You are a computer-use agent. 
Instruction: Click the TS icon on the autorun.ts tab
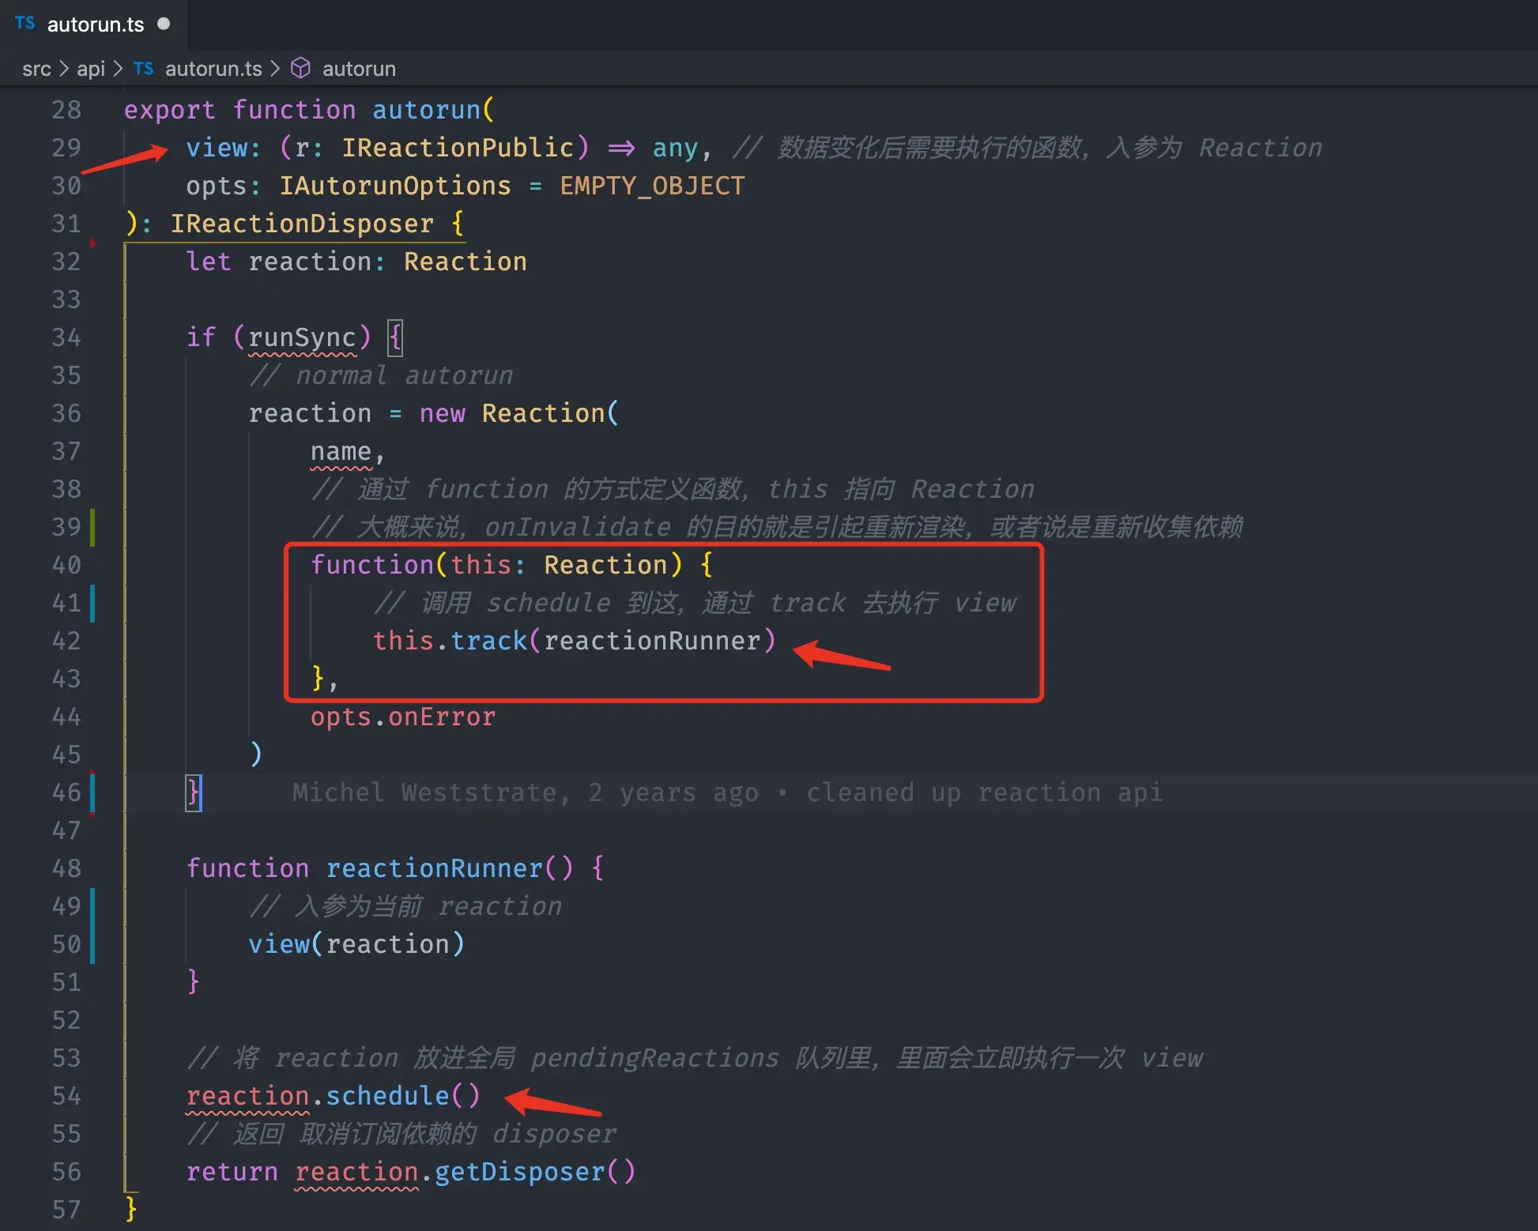point(25,23)
